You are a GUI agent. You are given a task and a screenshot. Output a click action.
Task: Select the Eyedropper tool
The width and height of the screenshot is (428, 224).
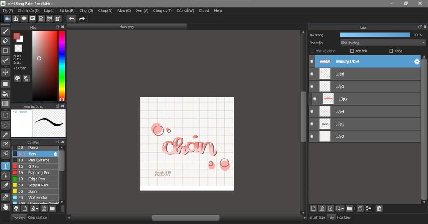click(5, 197)
